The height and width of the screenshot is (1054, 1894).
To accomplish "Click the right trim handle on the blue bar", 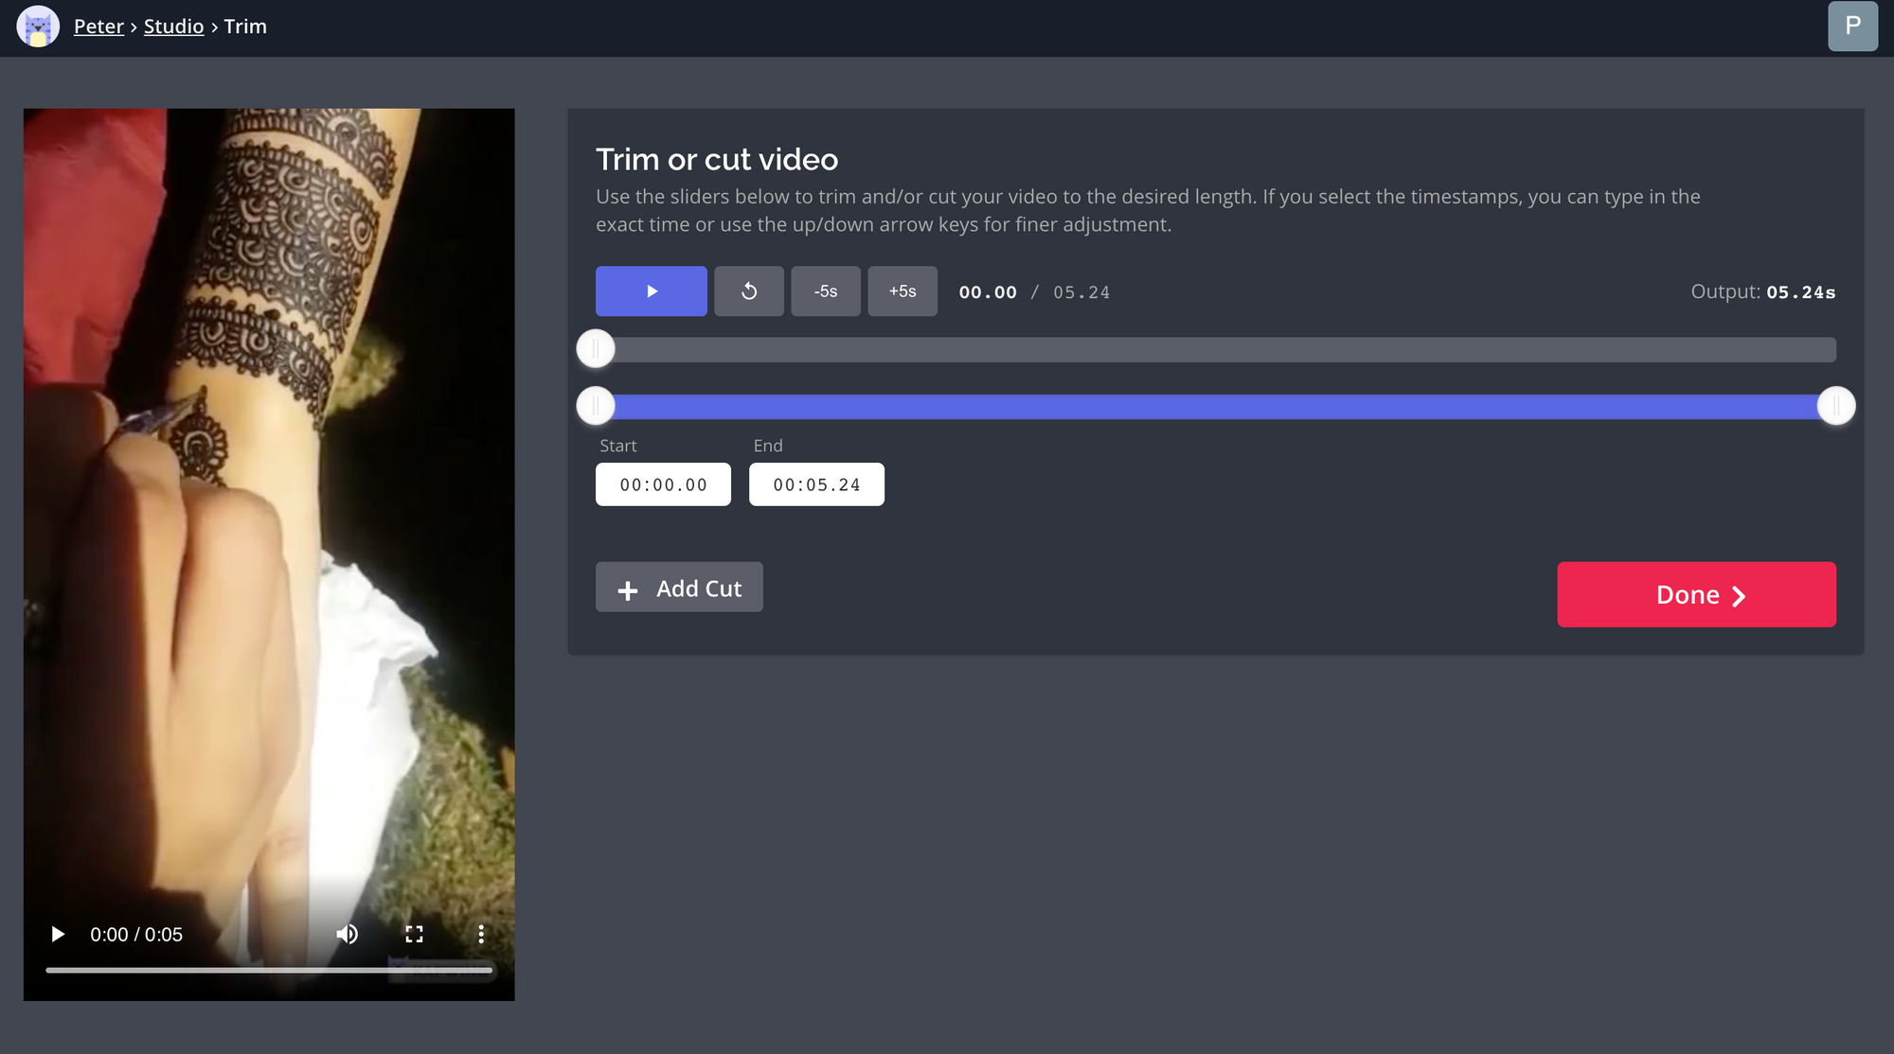I will click(x=1835, y=406).
